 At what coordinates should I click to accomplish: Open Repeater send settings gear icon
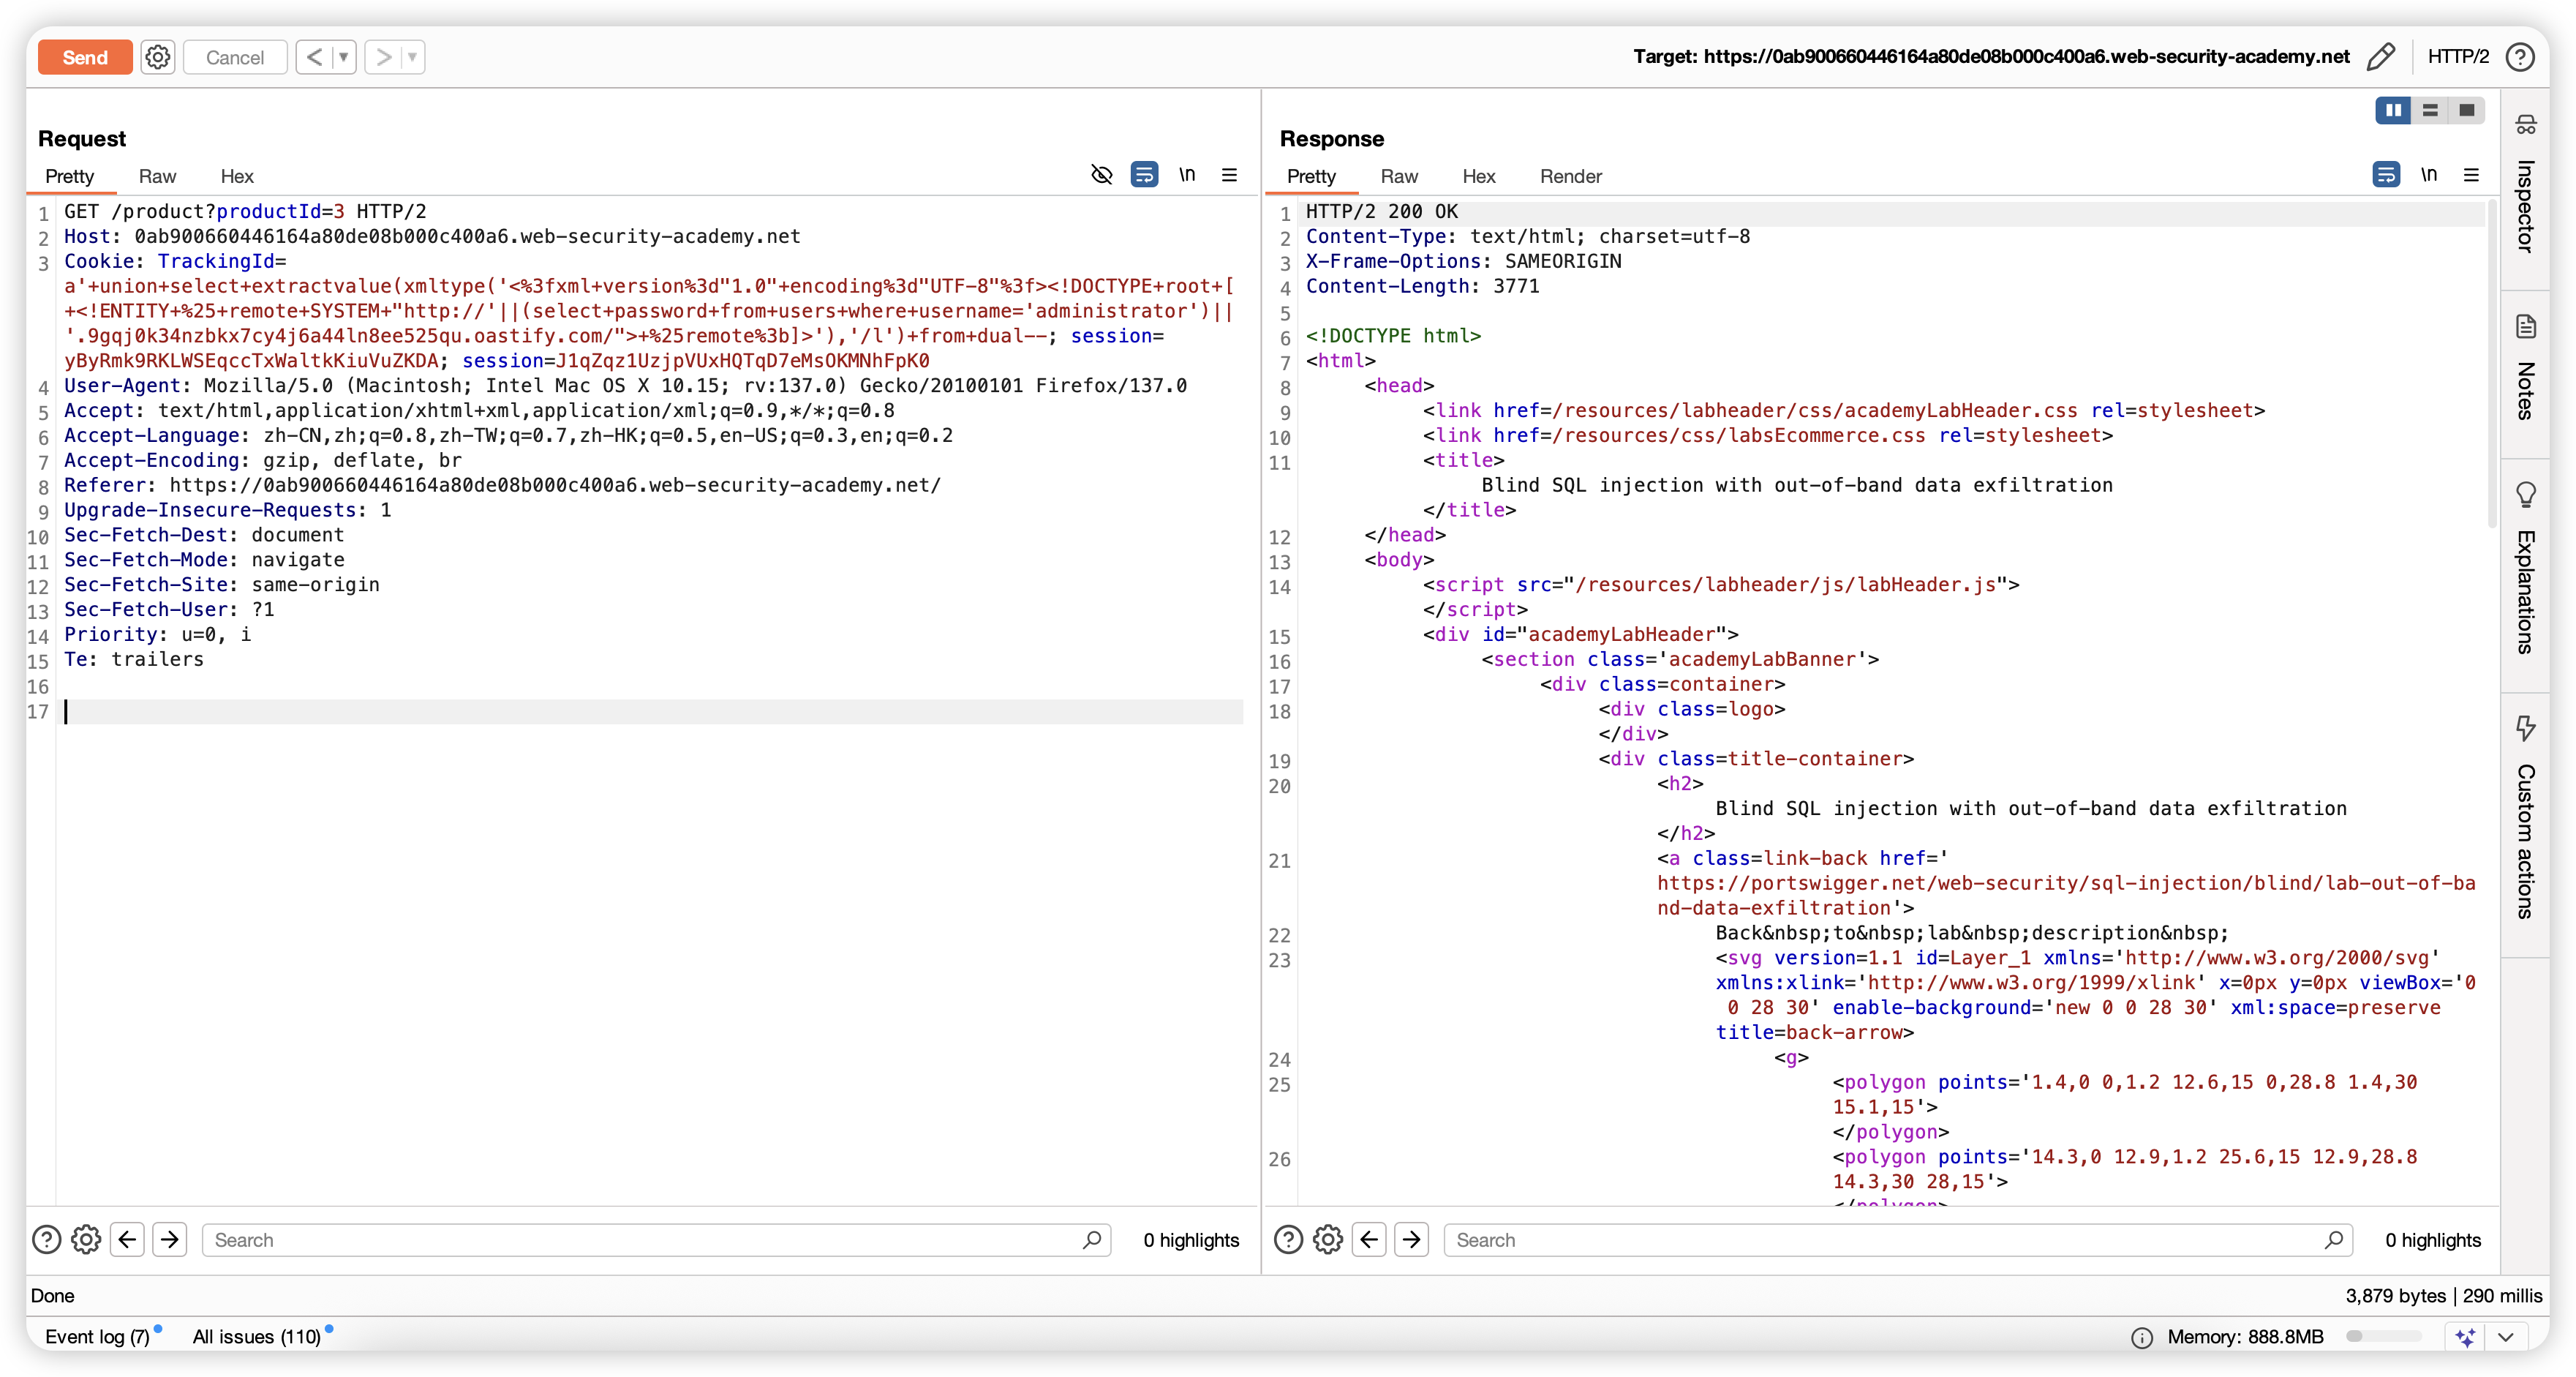158,57
